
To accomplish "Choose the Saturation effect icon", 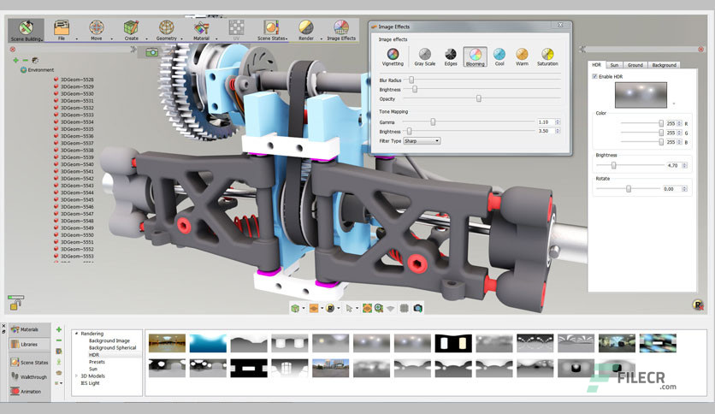I will pyautogui.click(x=547, y=57).
